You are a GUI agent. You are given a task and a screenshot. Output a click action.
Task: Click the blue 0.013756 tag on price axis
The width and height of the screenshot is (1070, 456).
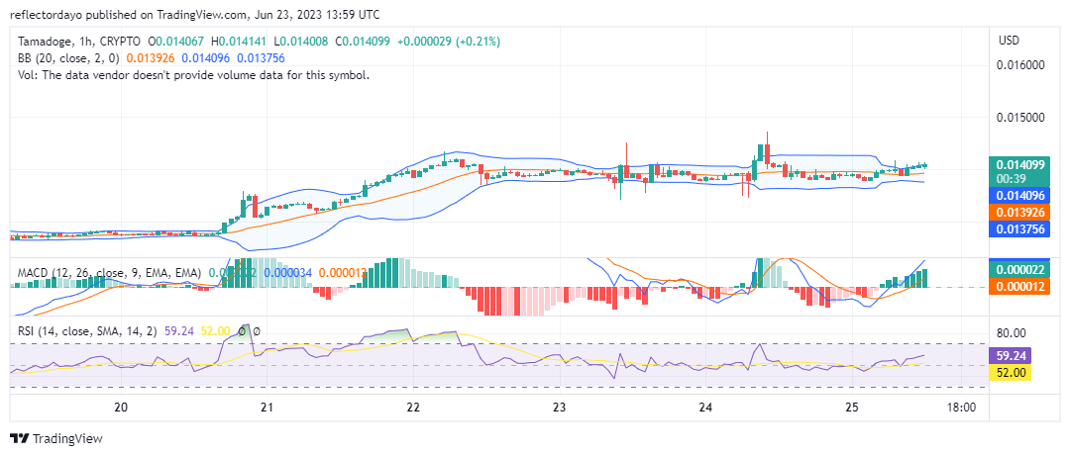point(1020,229)
